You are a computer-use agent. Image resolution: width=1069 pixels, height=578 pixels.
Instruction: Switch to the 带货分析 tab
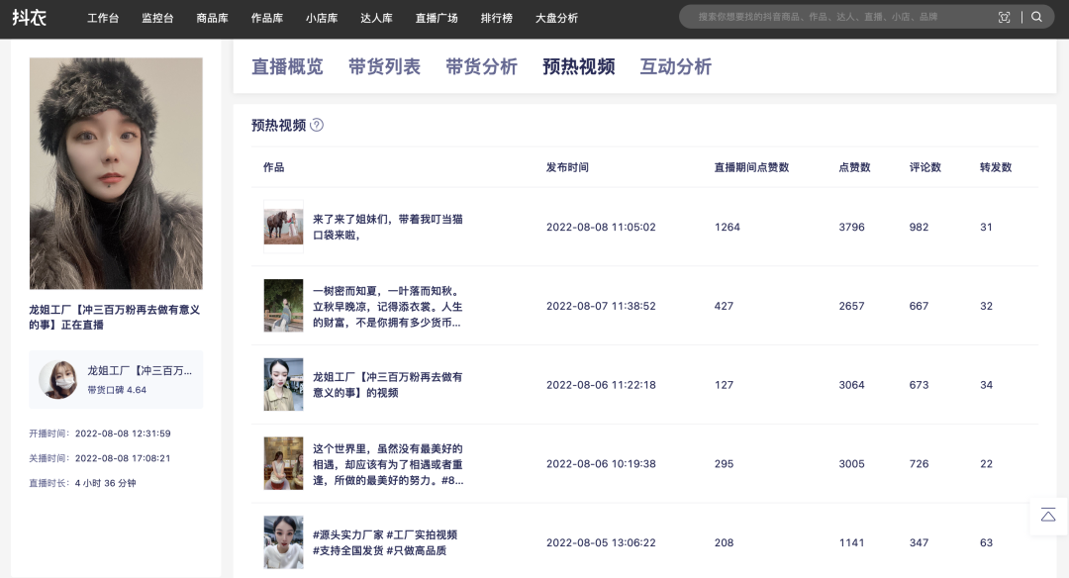(x=481, y=66)
